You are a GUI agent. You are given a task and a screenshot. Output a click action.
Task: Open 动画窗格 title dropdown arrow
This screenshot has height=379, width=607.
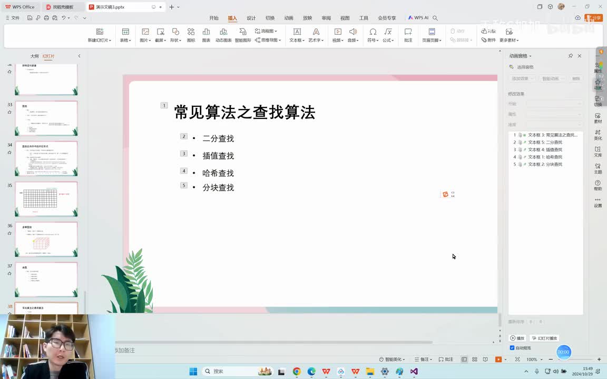(531, 56)
